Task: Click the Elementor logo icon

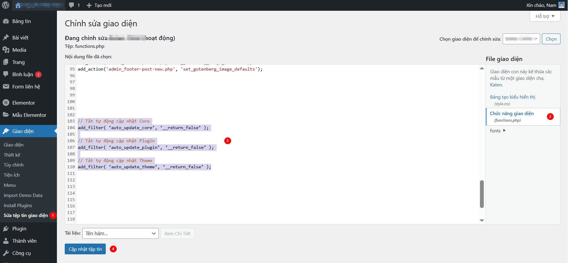Action: (6, 103)
